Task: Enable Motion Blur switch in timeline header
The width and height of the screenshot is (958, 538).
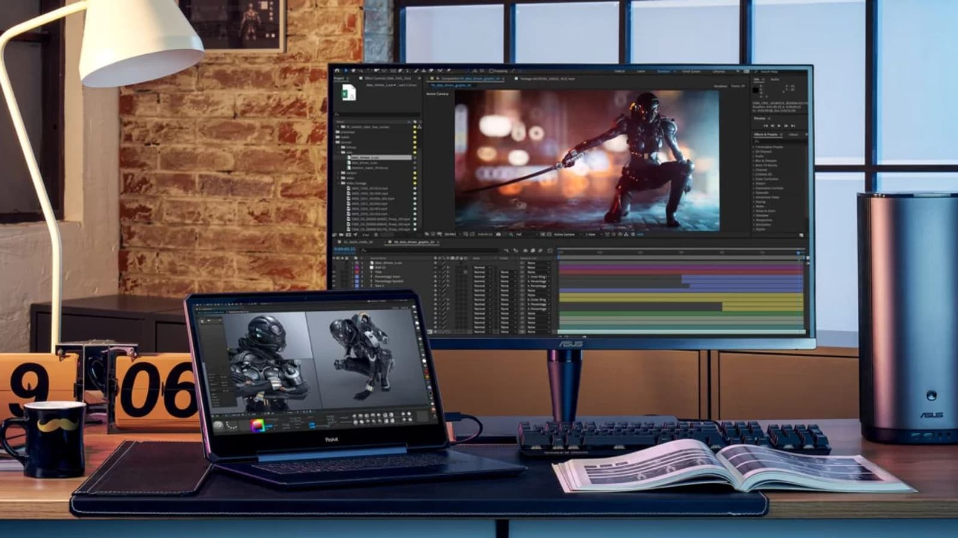Action: (541, 250)
